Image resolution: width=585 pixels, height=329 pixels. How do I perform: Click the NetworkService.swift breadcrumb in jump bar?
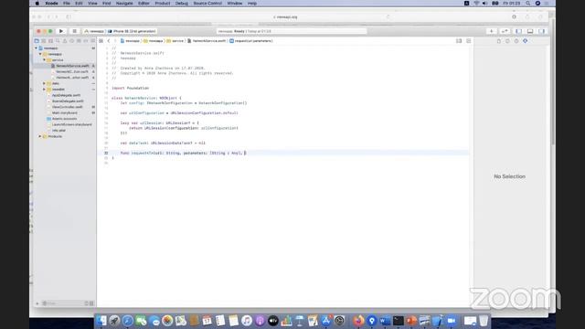207,41
